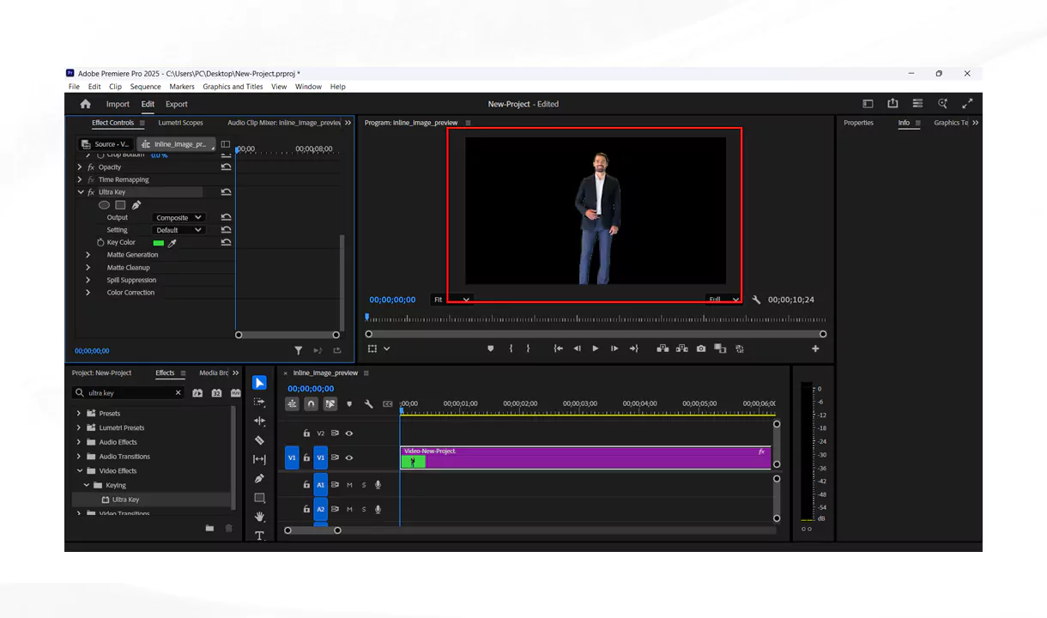1047x618 pixels.
Task: Collapse the Ultra Key effect
Action: [x=81, y=192]
